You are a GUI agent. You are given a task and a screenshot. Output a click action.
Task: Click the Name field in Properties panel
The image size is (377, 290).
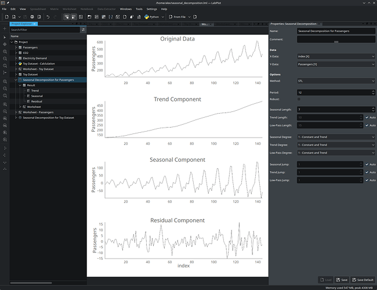pos(335,30)
